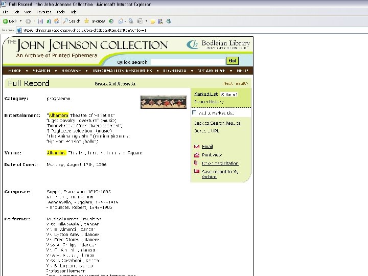This screenshot has height=276, width=368.
Task: Go to HOME in site navigation
Action: [x=15, y=71]
